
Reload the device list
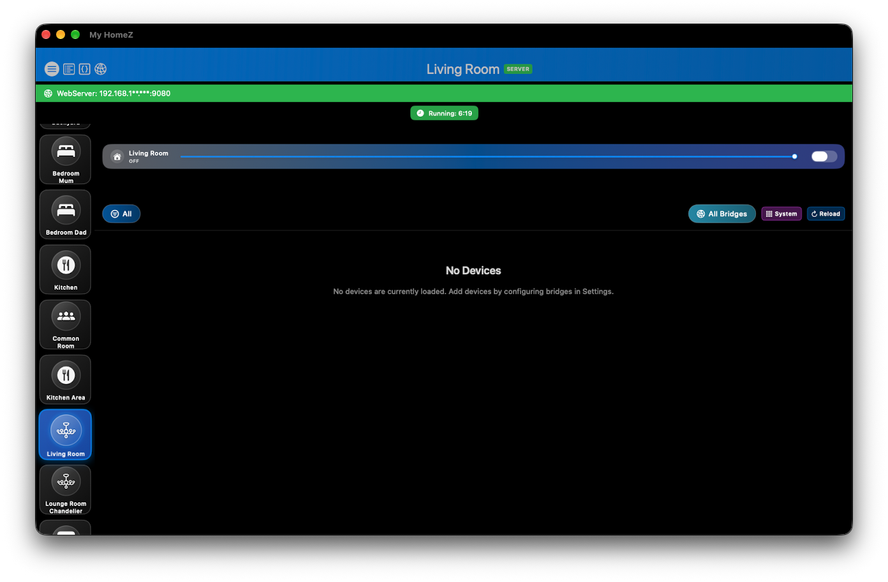click(x=825, y=214)
